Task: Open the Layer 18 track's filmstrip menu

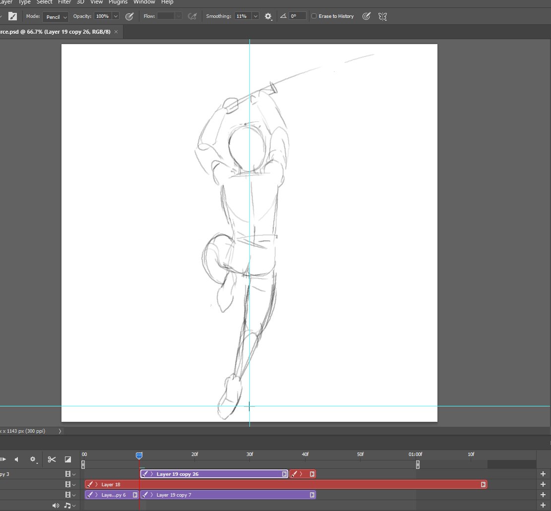Action: [70, 484]
